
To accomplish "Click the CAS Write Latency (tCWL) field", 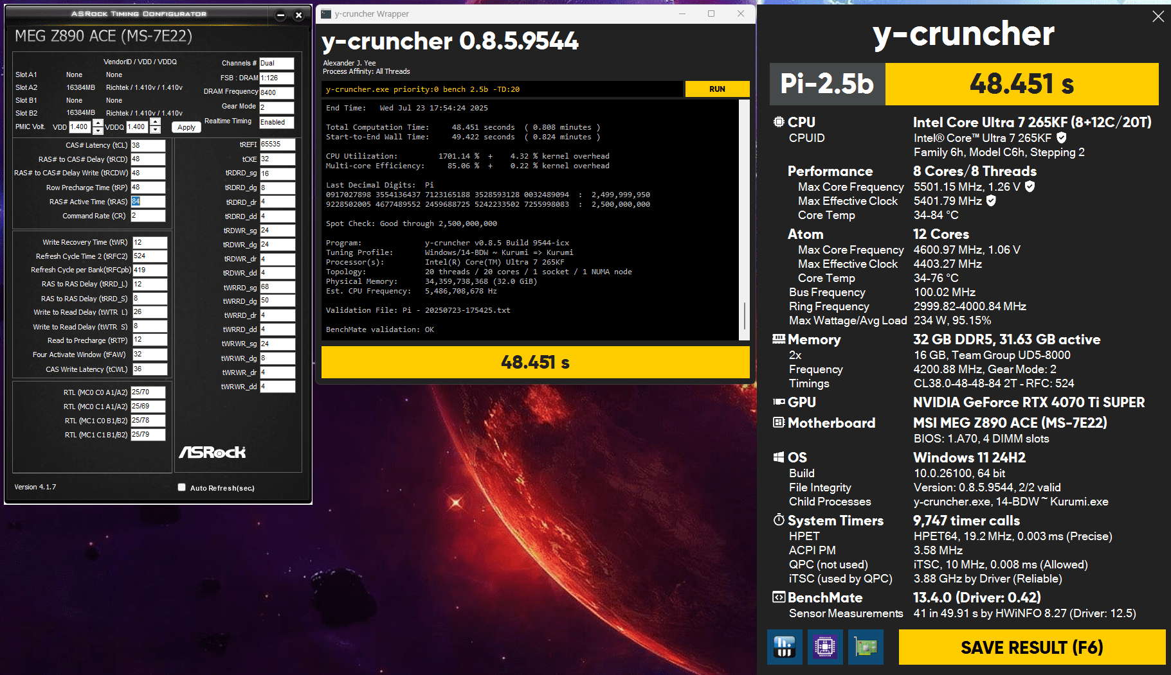I will click(x=150, y=369).
